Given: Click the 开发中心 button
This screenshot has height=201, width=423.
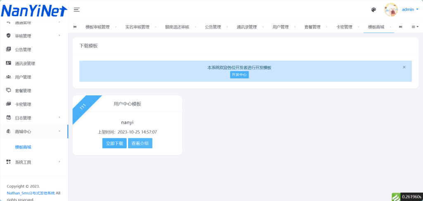Looking at the screenshot, I should tap(239, 75).
